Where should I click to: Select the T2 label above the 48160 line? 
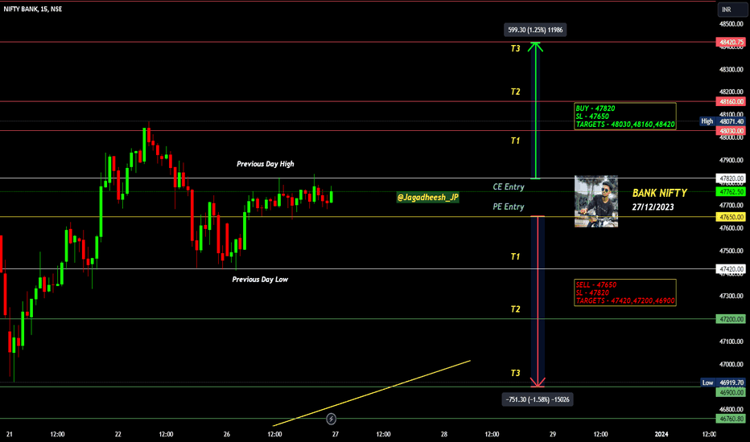pyautogui.click(x=515, y=92)
